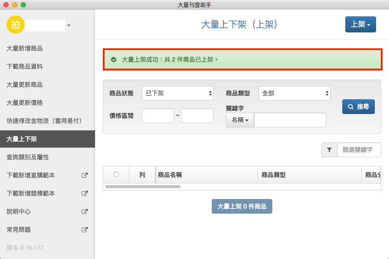The height and width of the screenshot is (259, 389).
Task: Click the 篩選關鍵字 filter input field
Action: pos(359,150)
